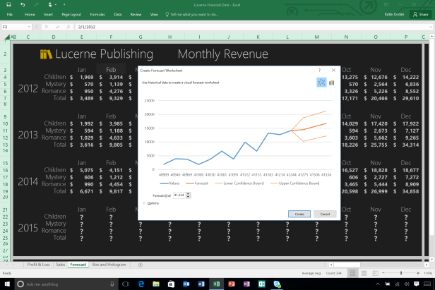The height and width of the screenshot is (290, 435).
Task: Click the Select All corner triangle
Action: (x=7, y=37)
